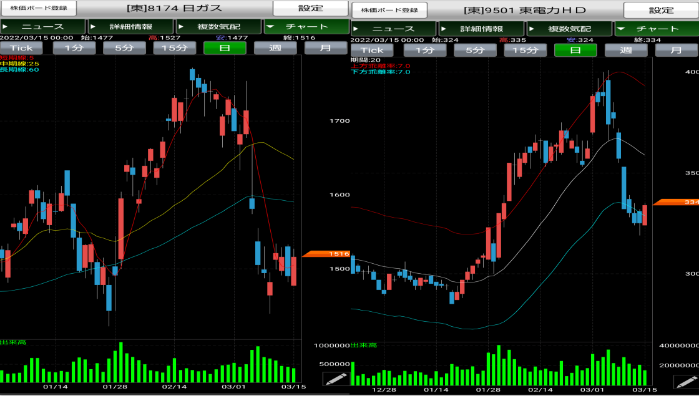Tap the 下方乖離率:7.0 label
Image resolution: width=699 pixels, height=396 pixels.
tap(381, 72)
